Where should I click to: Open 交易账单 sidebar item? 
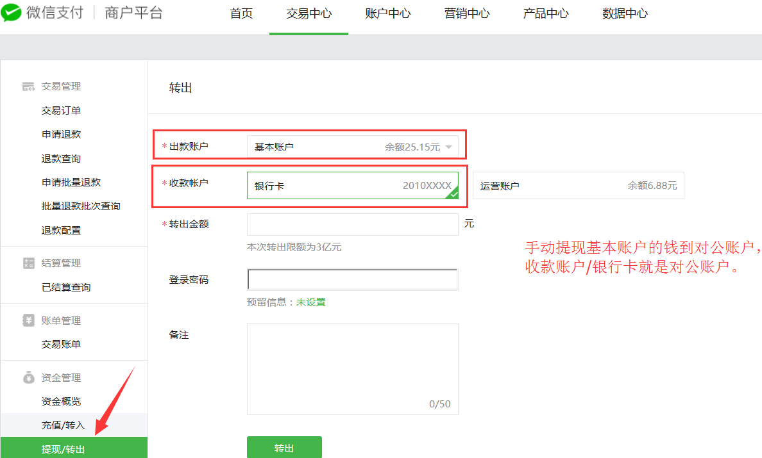point(61,345)
